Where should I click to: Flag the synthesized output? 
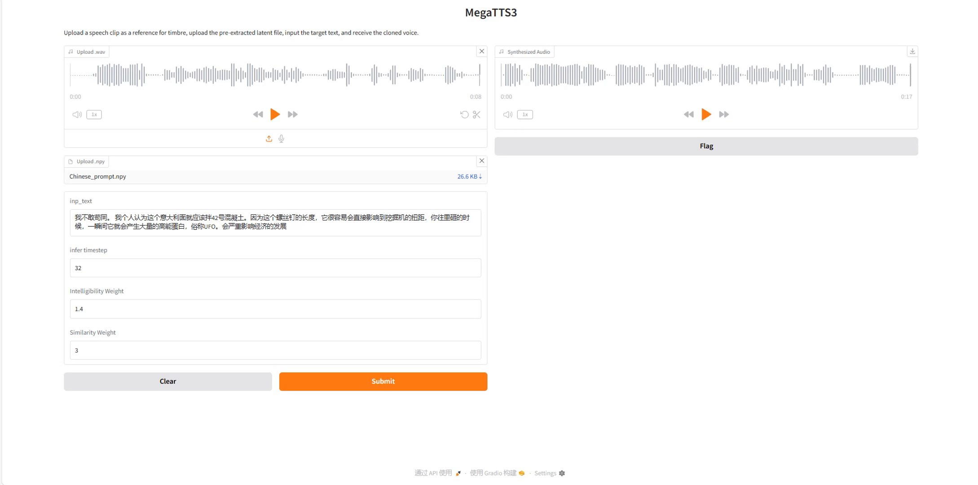click(x=706, y=146)
